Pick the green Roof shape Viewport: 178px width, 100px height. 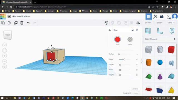click(x=149, y=76)
